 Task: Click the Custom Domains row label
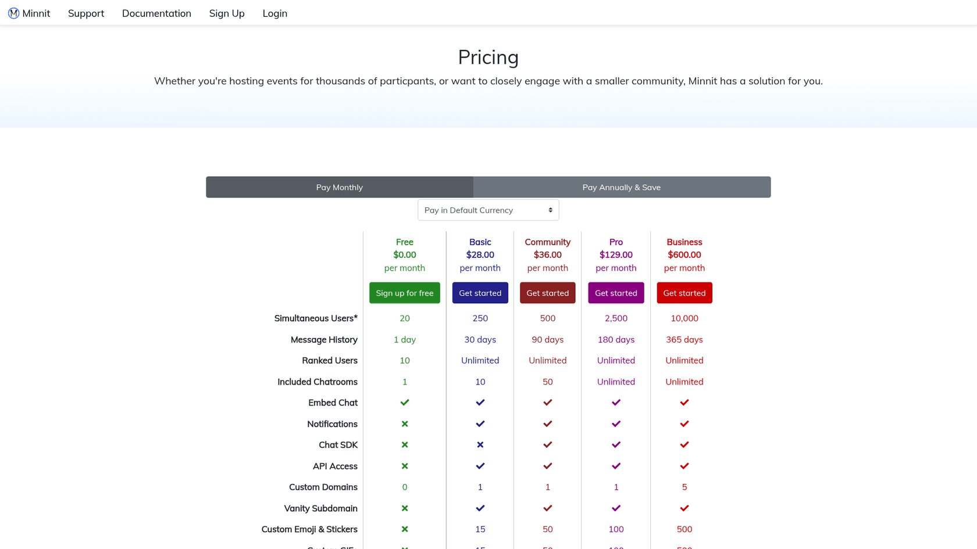323,487
